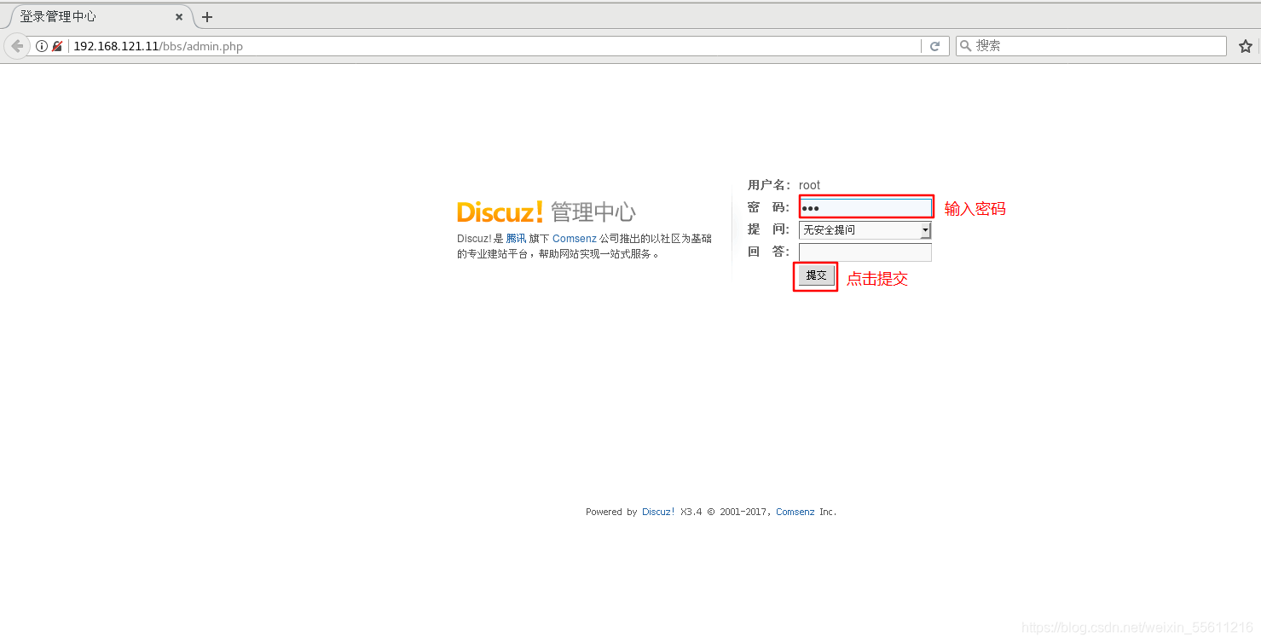This screenshot has width=1261, height=643.
Task: Open the 无安全提问 security question dropdown
Action: (865, 230)
